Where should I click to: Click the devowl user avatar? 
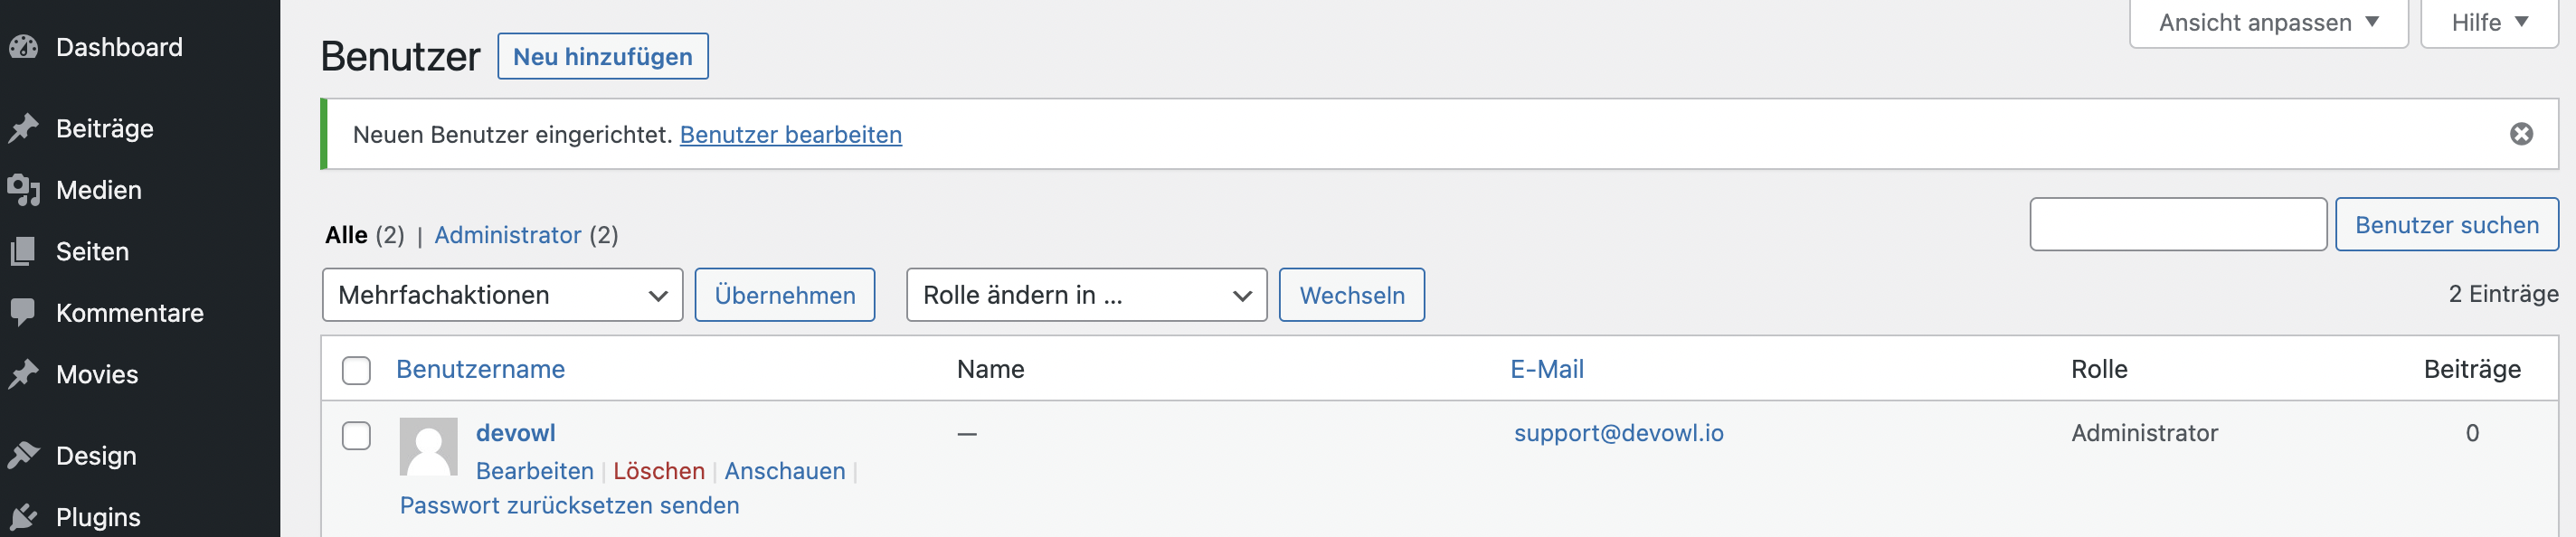(428, 446)
